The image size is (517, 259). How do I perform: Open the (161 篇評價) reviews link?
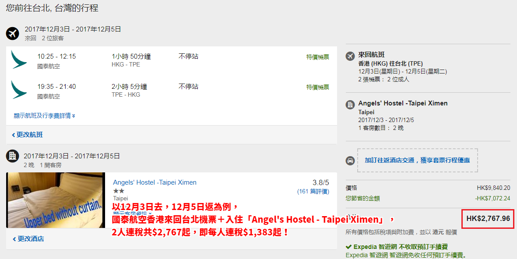(x=313, y=192)
